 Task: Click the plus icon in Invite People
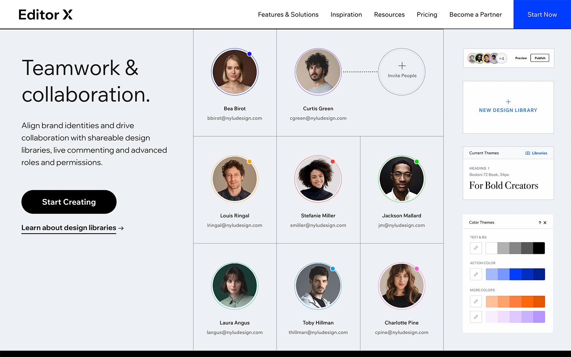tap(402, 66)
